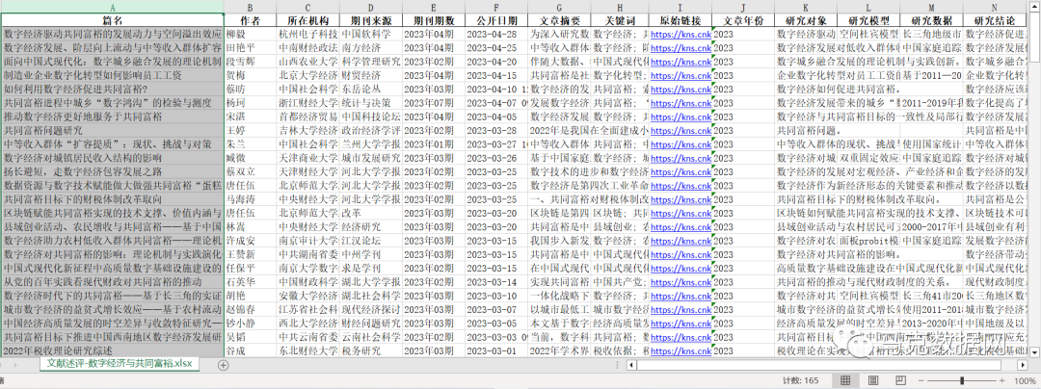
Task: Select journal cell 统计与决策
Action: point(371,103)
